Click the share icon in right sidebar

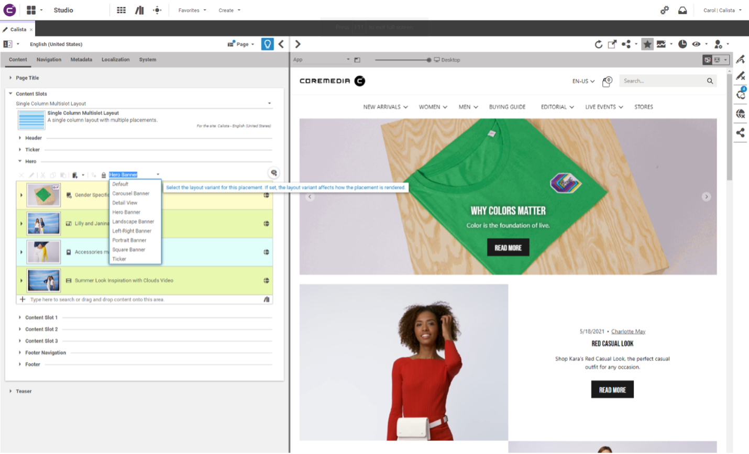(x=740, y=132)
